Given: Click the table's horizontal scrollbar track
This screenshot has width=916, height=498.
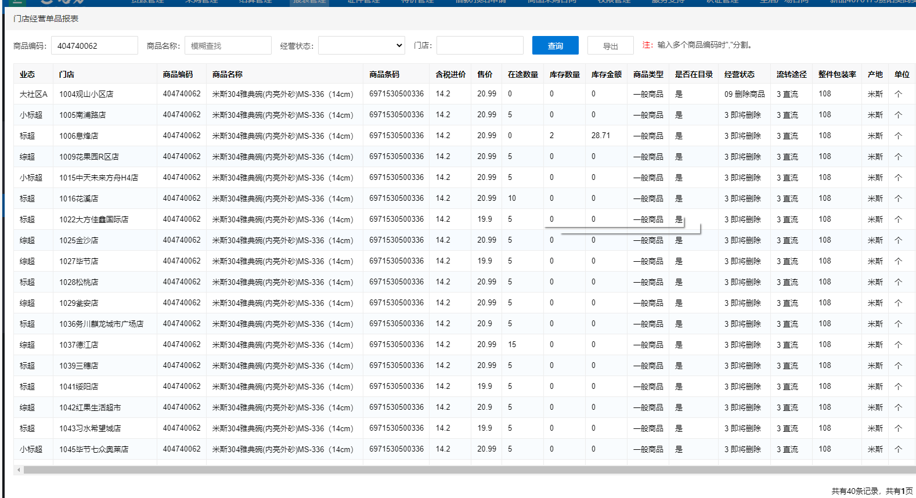Looking at the screenshot, I should [x=464, y=470].
